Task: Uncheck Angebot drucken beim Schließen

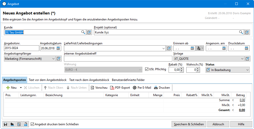Action: (x=32, y=124)
